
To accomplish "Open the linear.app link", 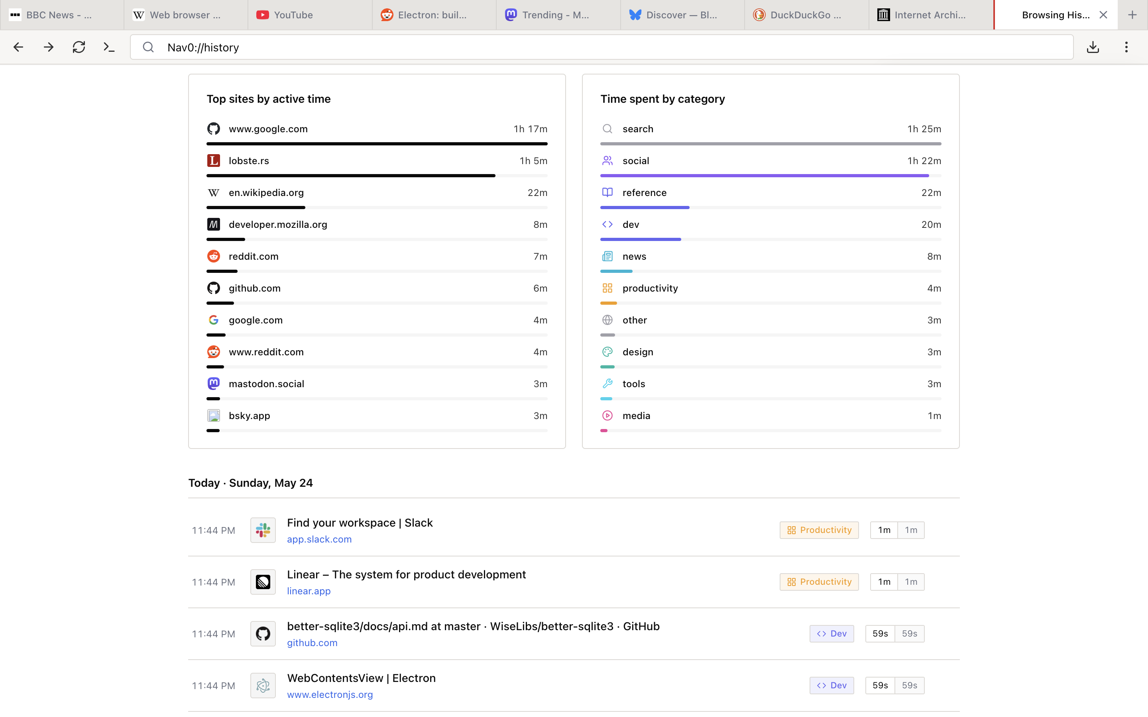I will [309, 591].
